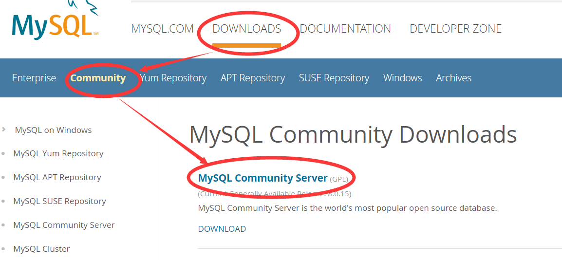
Task: Open MySQL on Windows sidebar link
Action: tap(53, 130)
